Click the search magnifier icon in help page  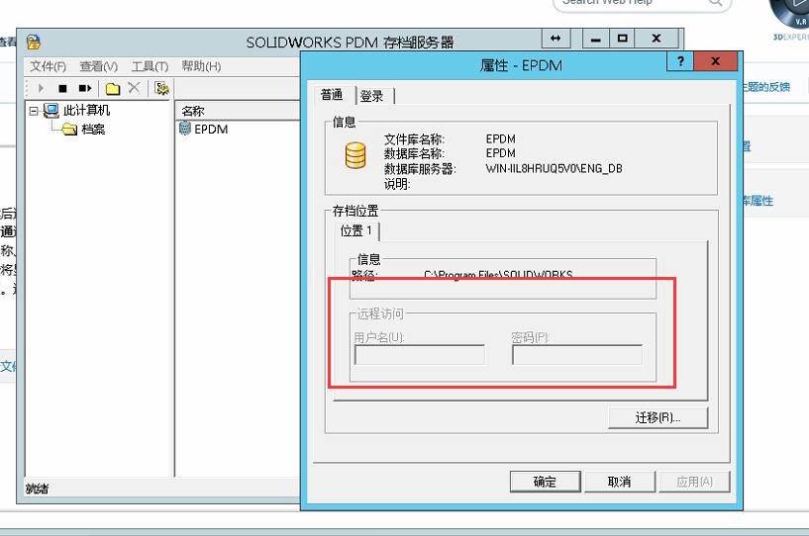coord(715,3)
